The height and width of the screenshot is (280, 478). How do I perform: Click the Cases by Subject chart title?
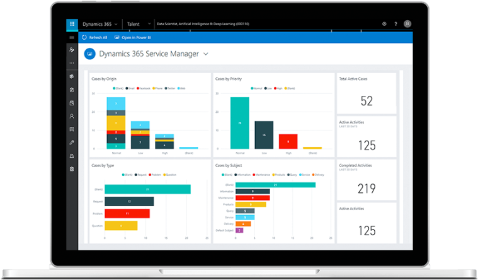click(x=229, y=165)
